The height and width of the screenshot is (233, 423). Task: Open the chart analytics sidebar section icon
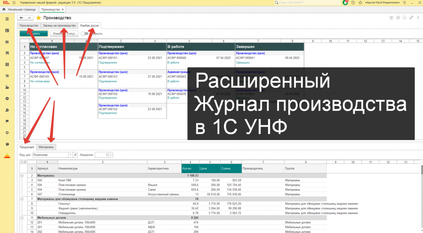tap(7, 87)
